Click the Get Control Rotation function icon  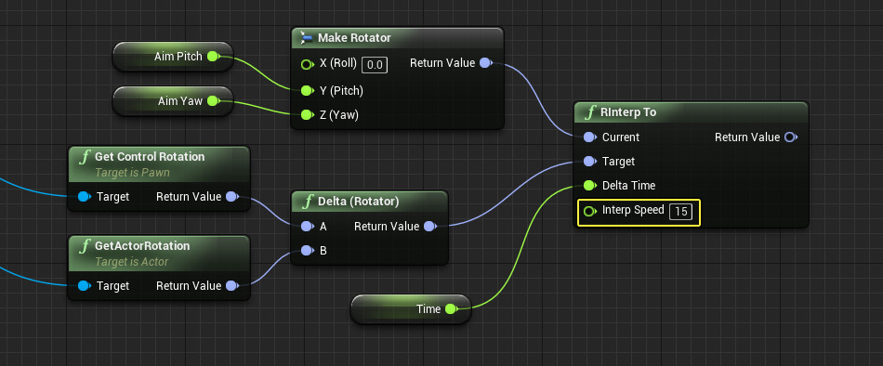[x=85, y=157]
